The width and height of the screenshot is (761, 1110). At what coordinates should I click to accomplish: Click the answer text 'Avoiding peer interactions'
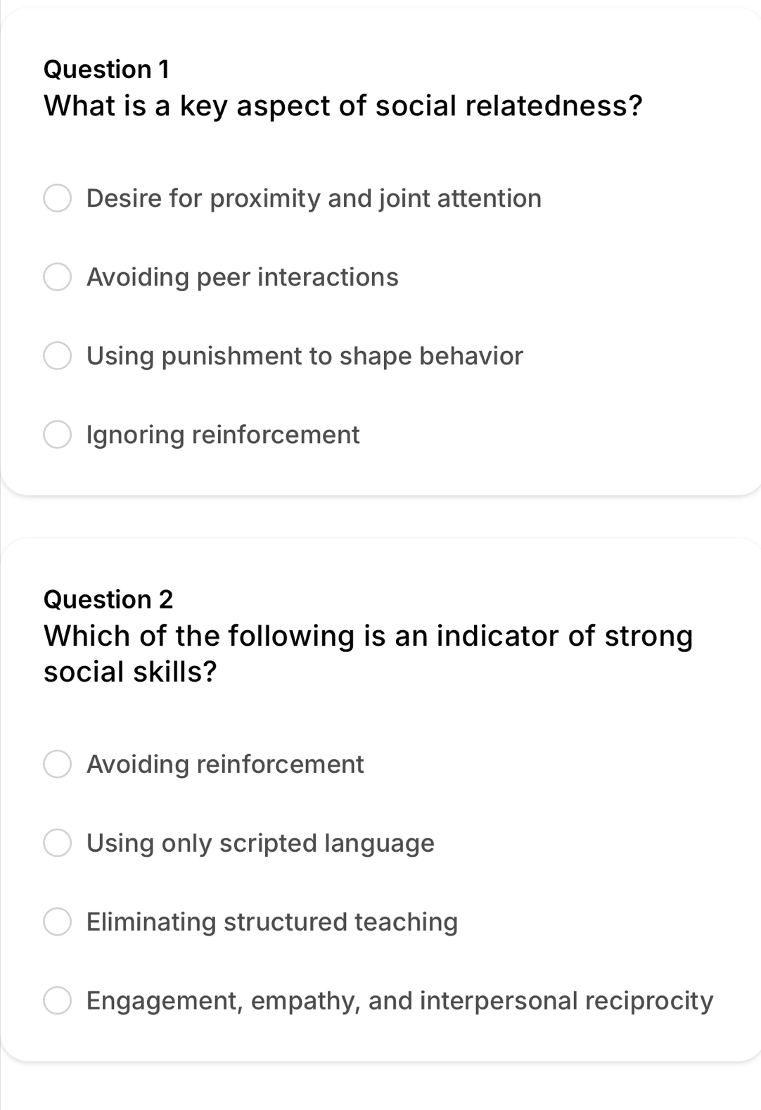[242, 277]
